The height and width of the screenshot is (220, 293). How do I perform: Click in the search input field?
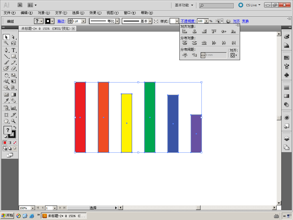pyautogui.click(x=216, y=6)
